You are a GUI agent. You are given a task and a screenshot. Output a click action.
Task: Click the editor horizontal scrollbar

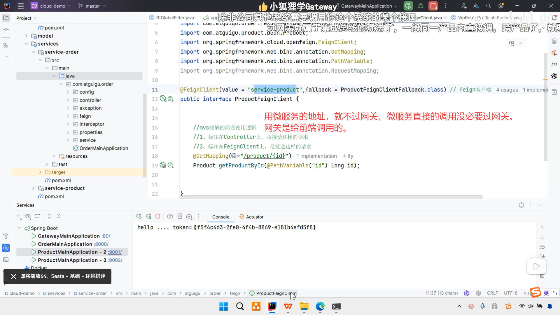331,197
